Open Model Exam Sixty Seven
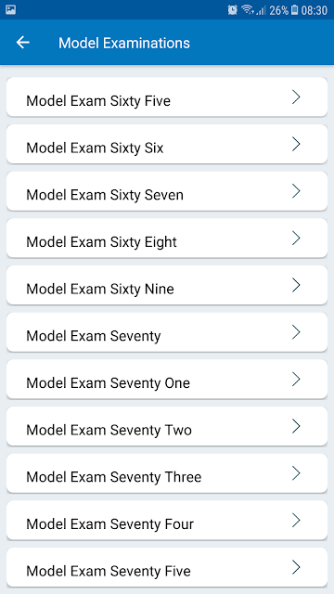Screen dimensions: 334x594 click(167, 191)
